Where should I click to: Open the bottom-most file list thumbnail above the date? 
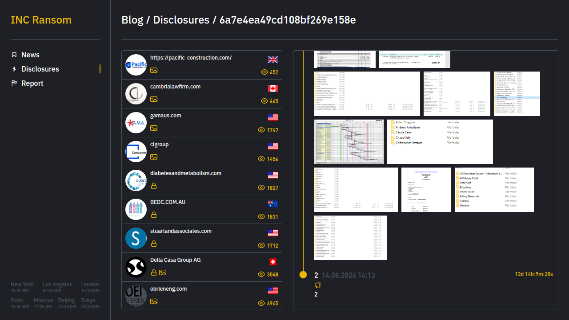pyautogui.click(x=351, y=238)
